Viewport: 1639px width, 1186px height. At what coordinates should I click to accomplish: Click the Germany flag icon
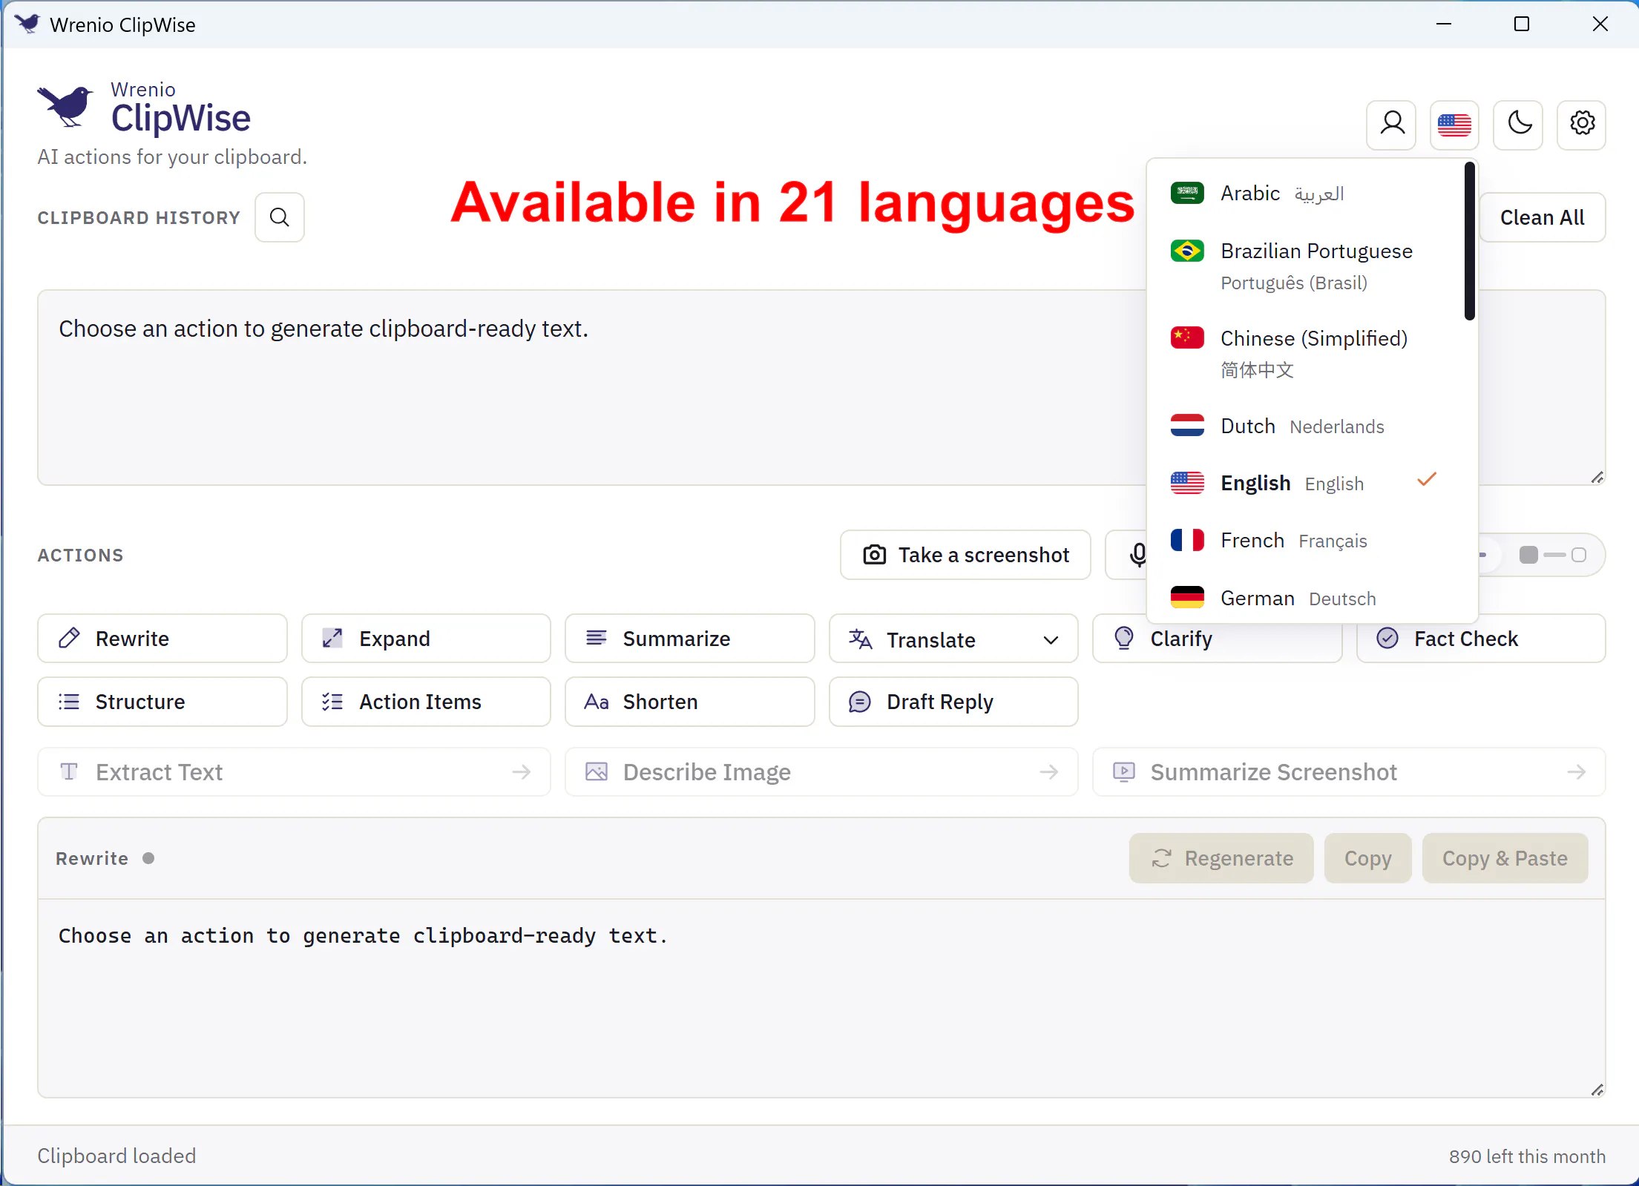coord(1187,597)
